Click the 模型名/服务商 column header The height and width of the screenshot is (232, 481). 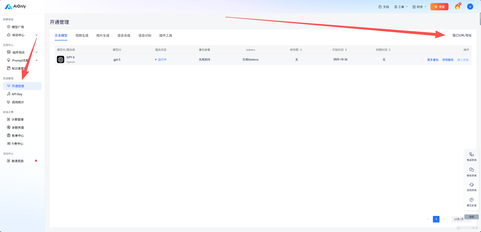tap(66, 50)
